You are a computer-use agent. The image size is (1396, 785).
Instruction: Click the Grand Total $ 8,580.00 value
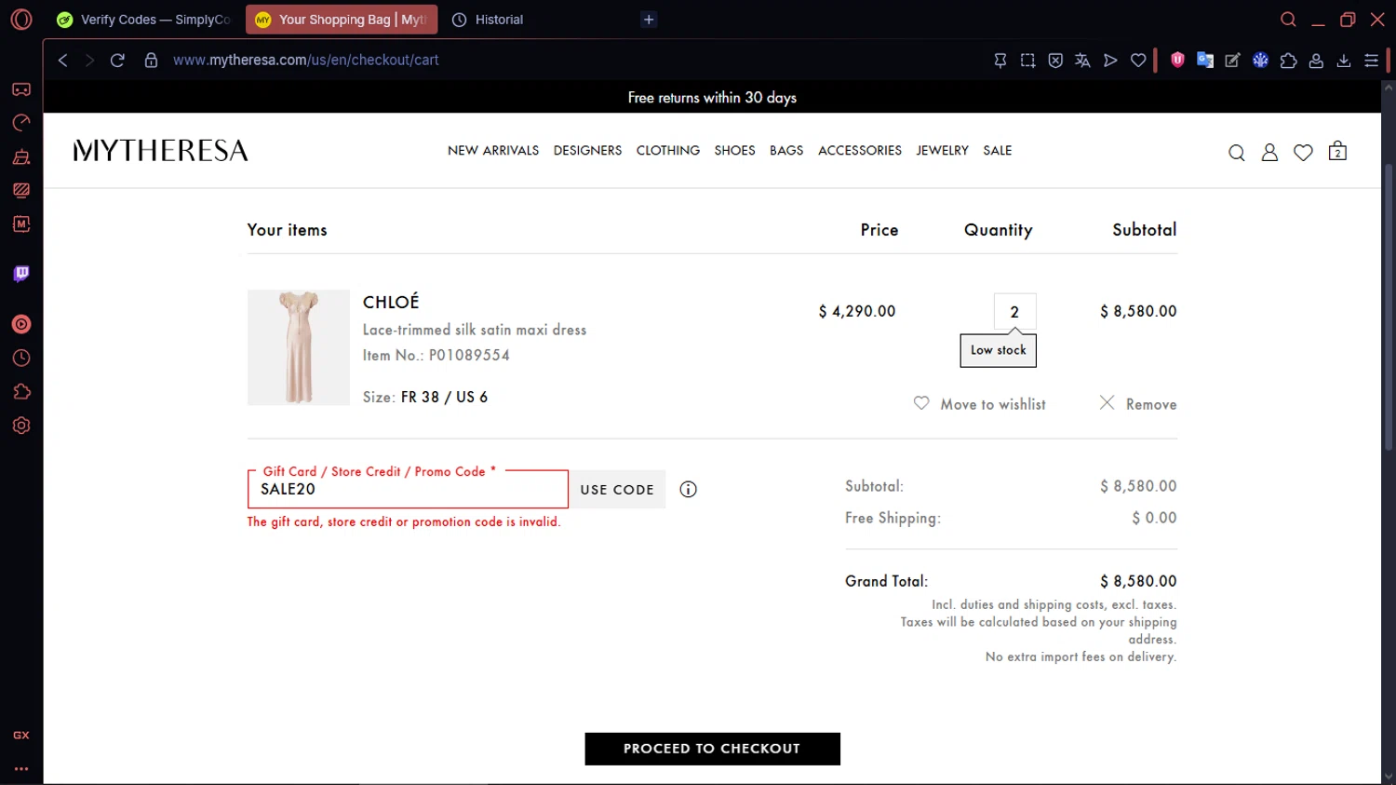[x=1138, y=581]
